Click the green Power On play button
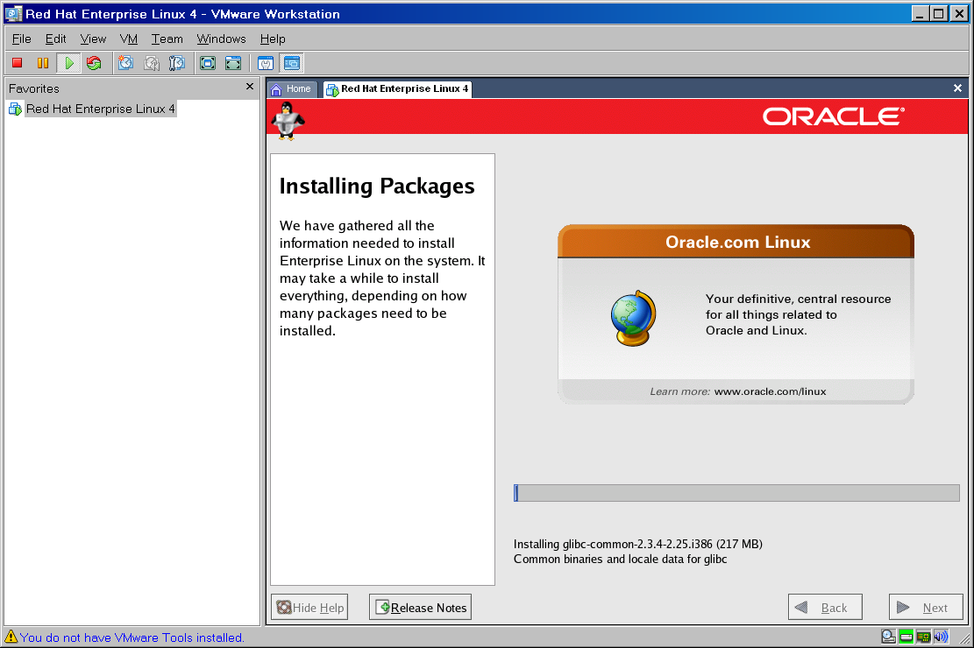The height and width of the screenshot is (648, 974). (x=69, y=63)
